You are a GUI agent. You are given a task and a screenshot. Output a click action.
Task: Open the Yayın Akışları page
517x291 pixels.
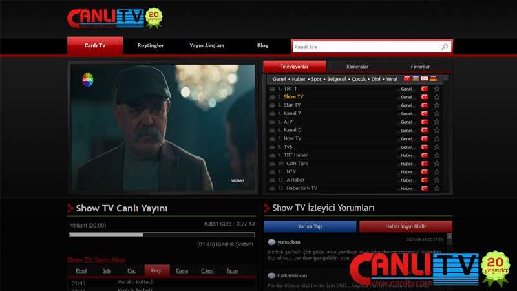click(207, 45)
